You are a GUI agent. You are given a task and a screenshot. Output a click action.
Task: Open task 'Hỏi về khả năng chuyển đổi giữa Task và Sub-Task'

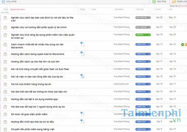(x=40, y=69)
